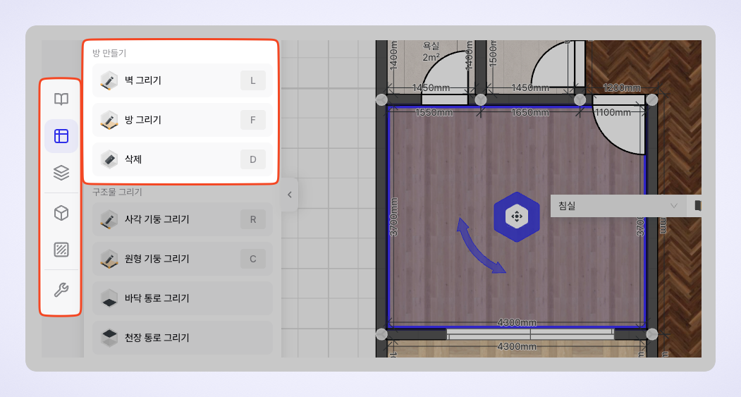Click the 1100mm dimension label
741x397 pixels.
(x=613, y=113)
